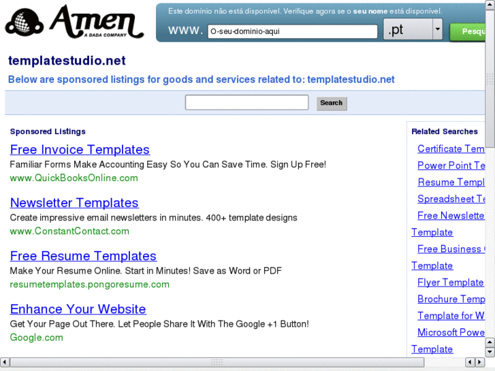Click the Create impressive email newsletters description
The height and width of the screenshot is (371, 495).
coord(153,218)
